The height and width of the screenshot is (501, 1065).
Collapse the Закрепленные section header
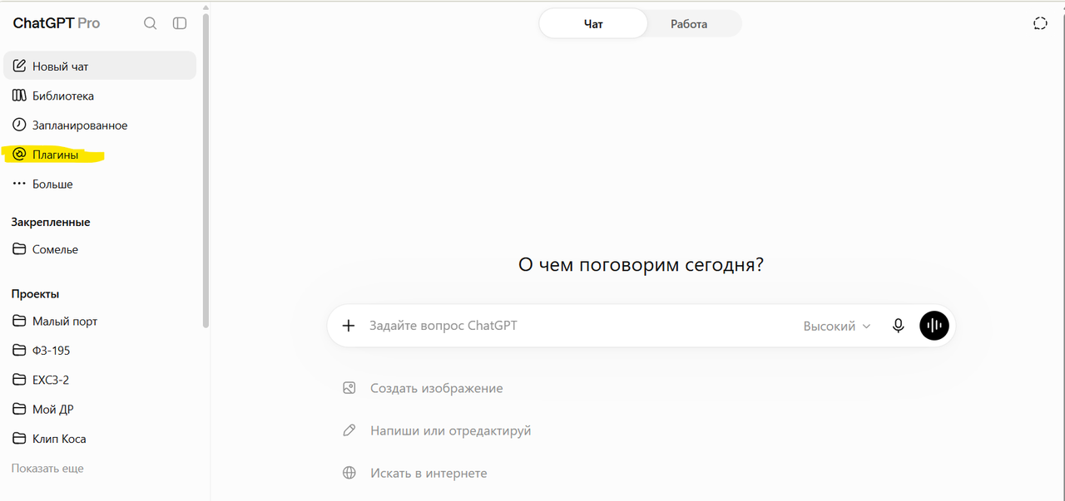click(51, 222)
